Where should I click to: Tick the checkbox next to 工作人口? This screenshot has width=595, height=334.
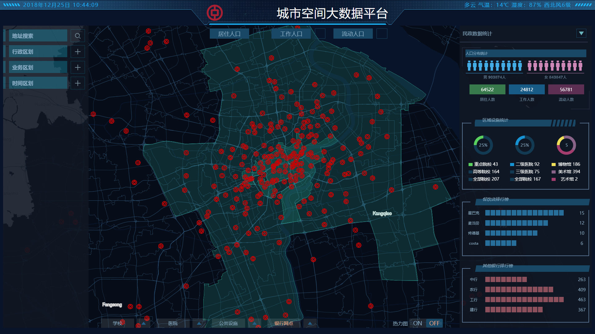320,34
